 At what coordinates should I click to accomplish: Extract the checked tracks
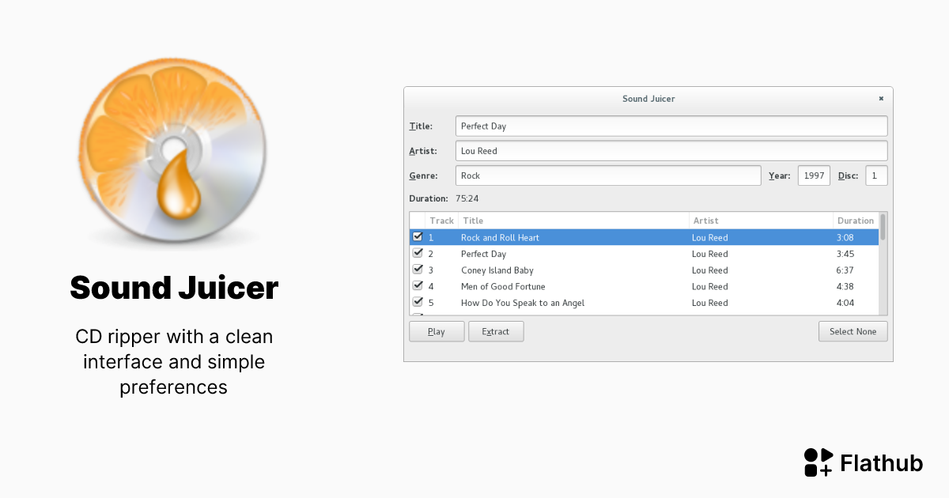496,331
